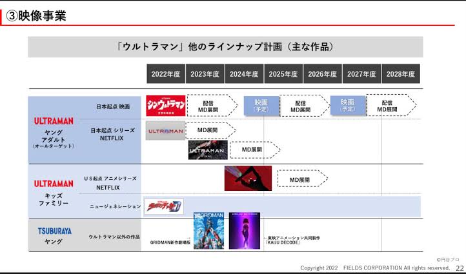Open the ULTRAMAN FINAL series thumbnail

click(208, 150)
